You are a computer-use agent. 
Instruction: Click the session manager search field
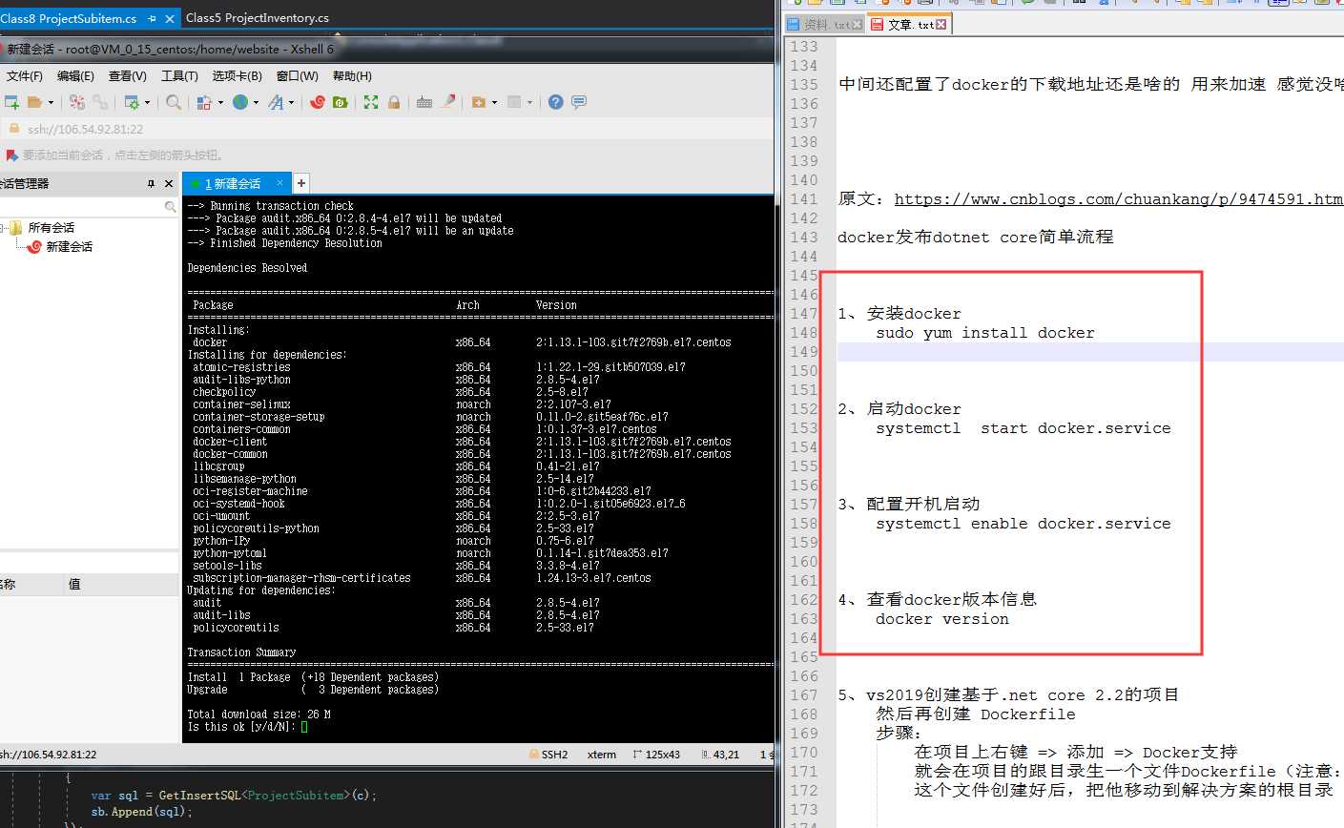89,207
